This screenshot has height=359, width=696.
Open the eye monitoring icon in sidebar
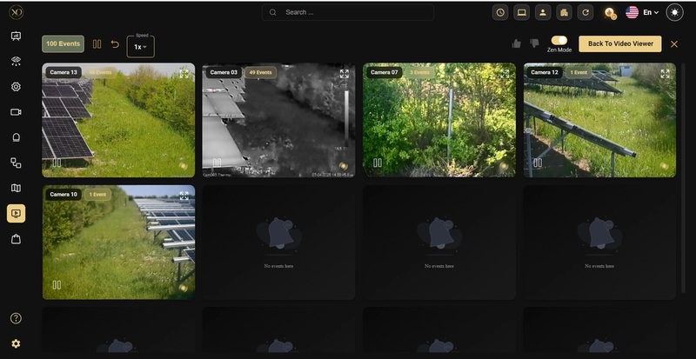coord(16,61)
